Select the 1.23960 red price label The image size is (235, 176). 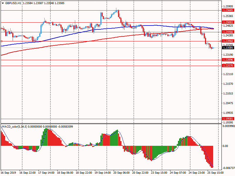[228, 41]
